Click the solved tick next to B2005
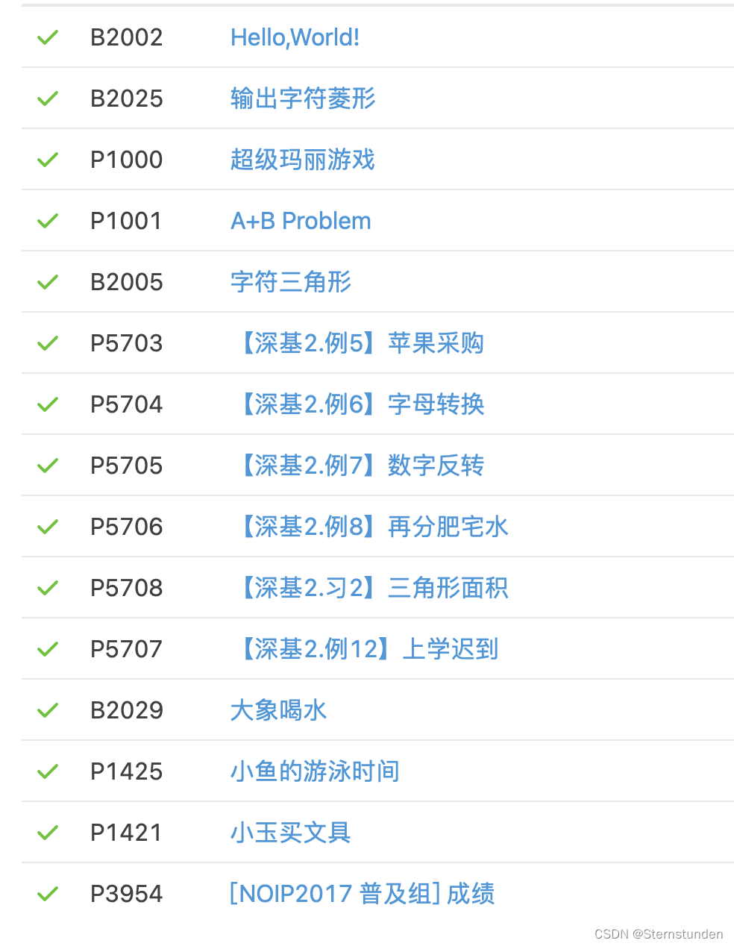 tap(48, 282)
